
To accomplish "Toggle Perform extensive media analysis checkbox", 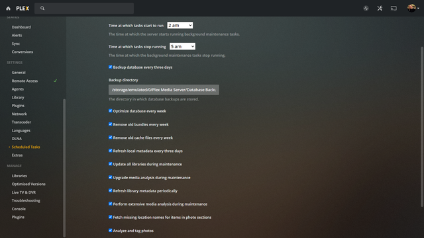I will (111, 204).
